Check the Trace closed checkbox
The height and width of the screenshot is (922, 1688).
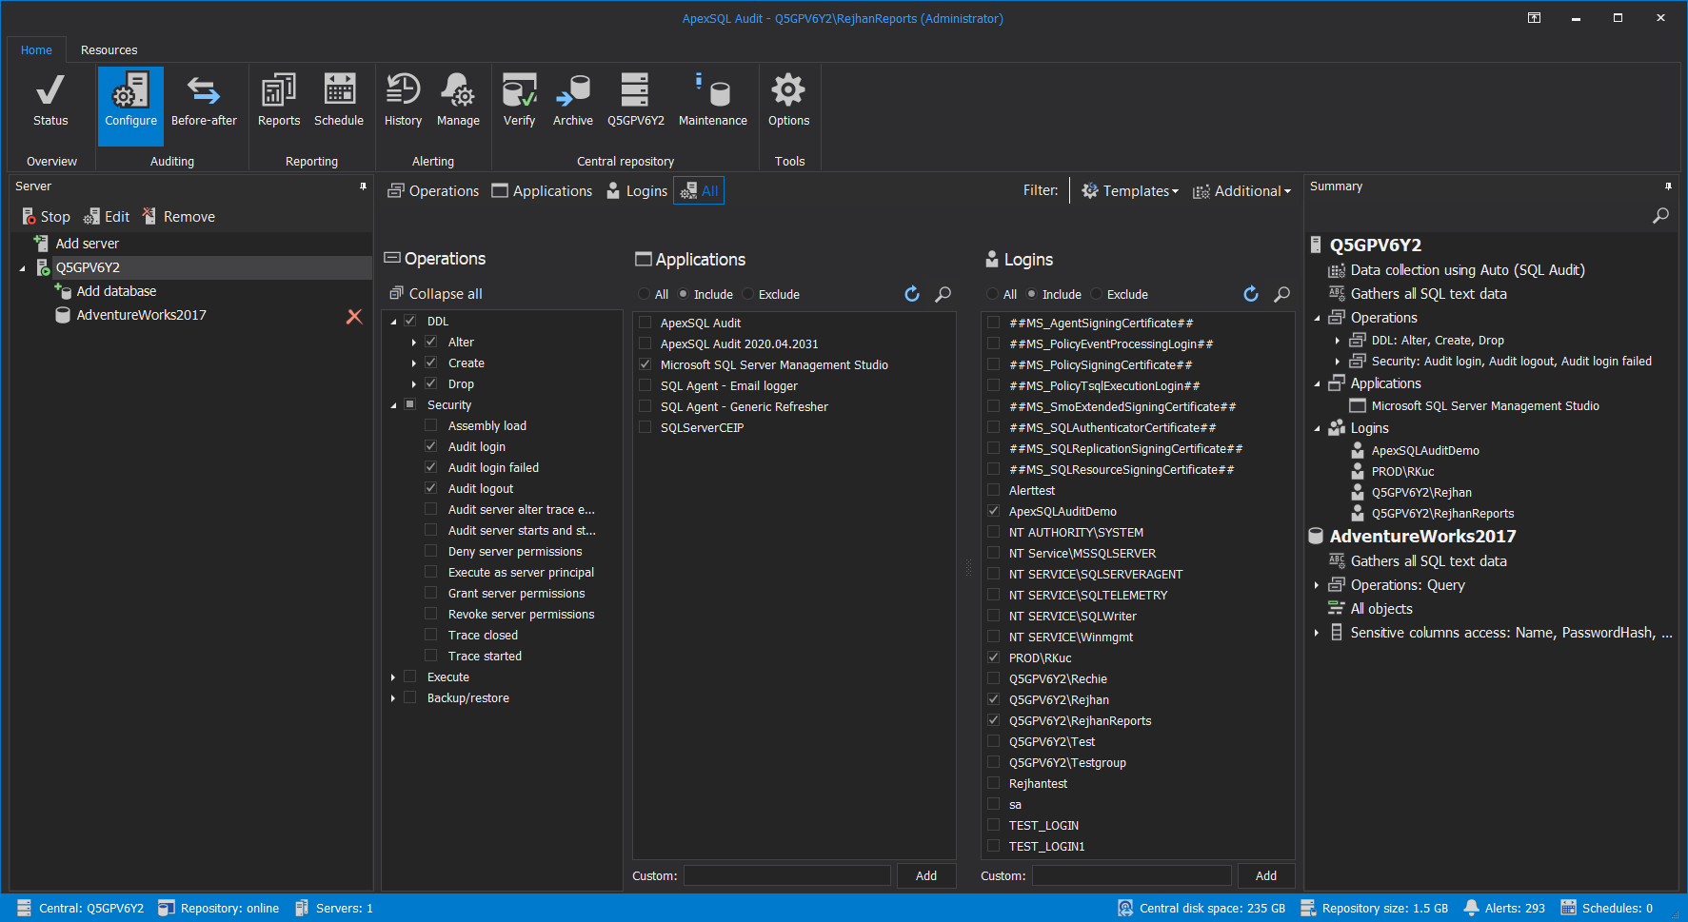[x=430, y=635]
